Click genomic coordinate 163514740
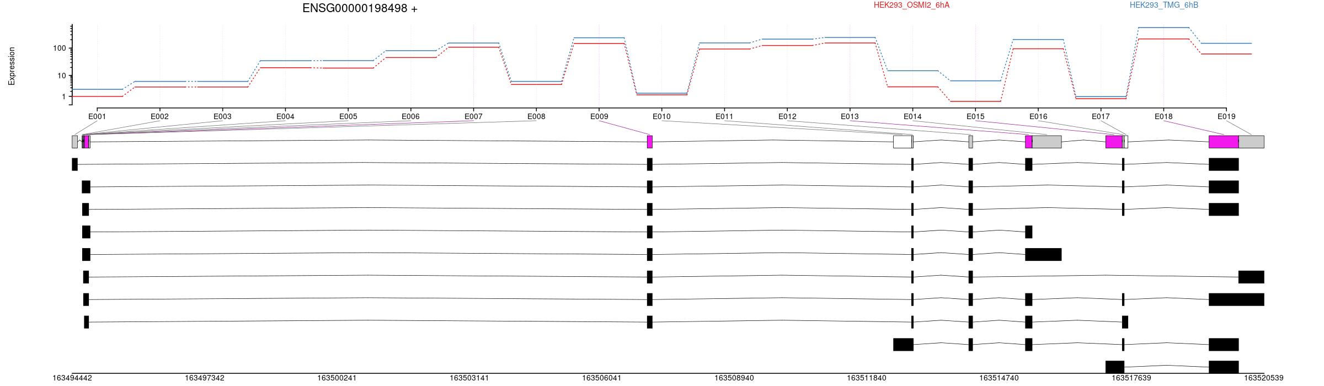The height and width of the screenshot is (386, 1324). [x=999, y=378]
